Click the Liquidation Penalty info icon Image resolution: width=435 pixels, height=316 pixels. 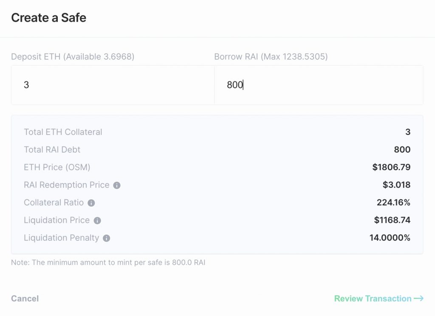tap(107, 238)
